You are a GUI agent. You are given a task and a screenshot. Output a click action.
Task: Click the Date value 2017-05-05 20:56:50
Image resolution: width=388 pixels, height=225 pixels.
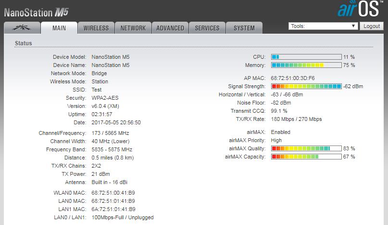tap(116, 122)
